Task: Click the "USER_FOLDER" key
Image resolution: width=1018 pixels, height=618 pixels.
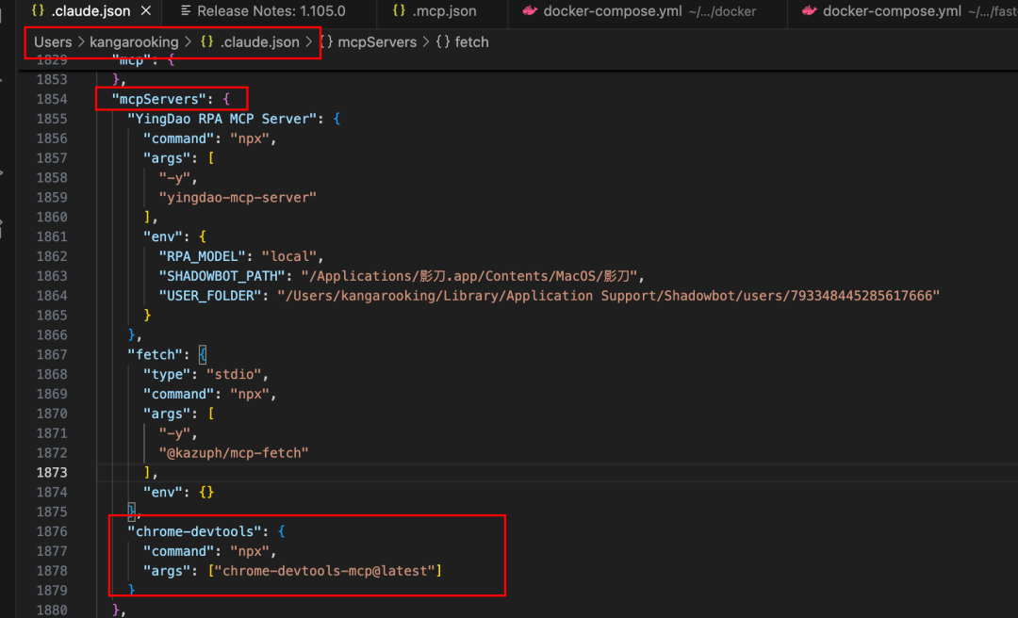Action: (210, 296)
